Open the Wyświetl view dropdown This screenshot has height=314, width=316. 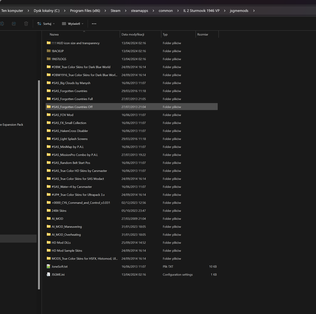click(73, 24)
